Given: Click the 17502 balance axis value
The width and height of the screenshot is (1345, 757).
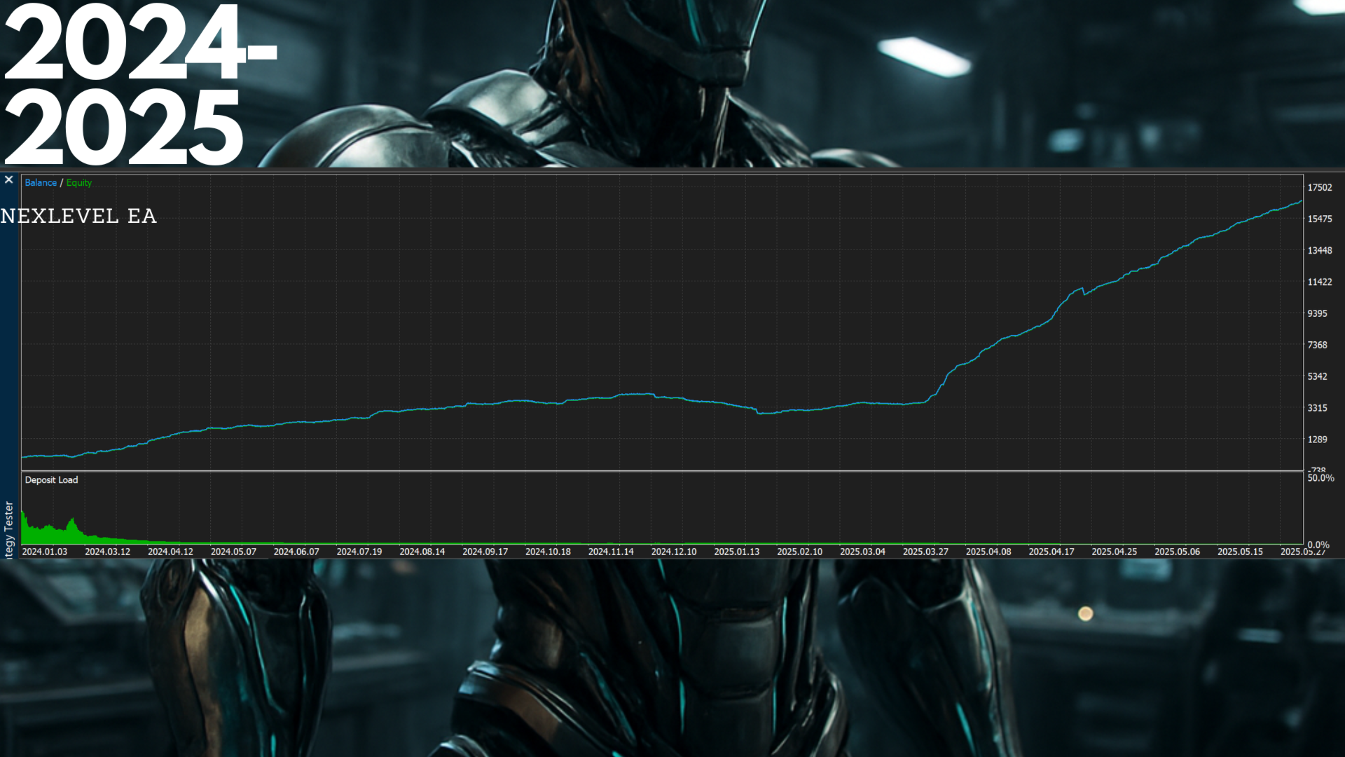Looking at the screenshot, I should click(x=1320, y=187).
